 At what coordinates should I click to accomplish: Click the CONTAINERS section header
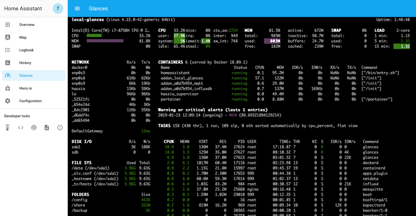pos(170,62)
